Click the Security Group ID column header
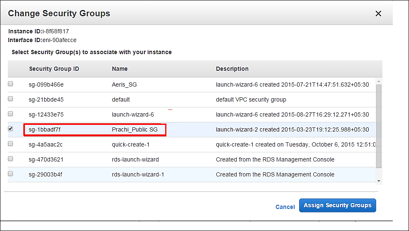 [54, 69]
